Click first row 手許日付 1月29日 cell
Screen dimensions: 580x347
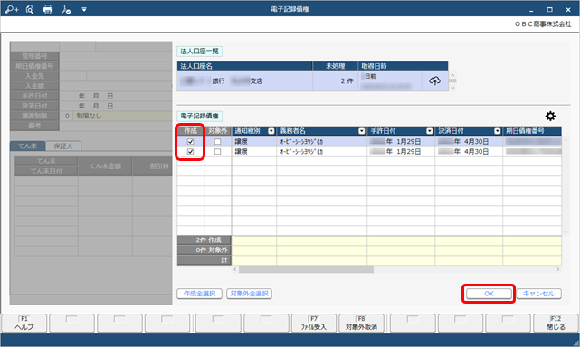click(401, 142)
